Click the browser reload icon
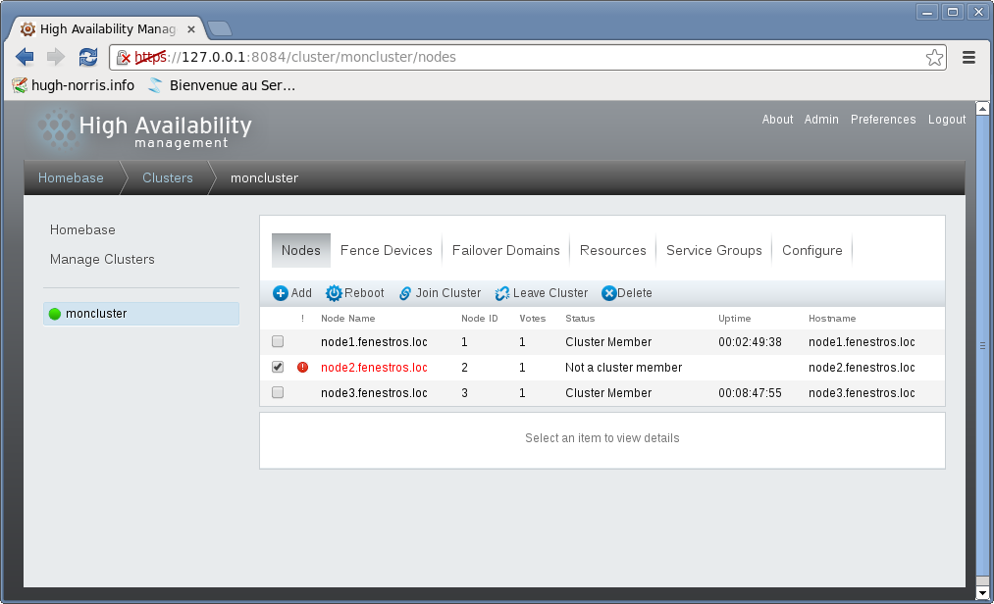 (x=88, y=58)
